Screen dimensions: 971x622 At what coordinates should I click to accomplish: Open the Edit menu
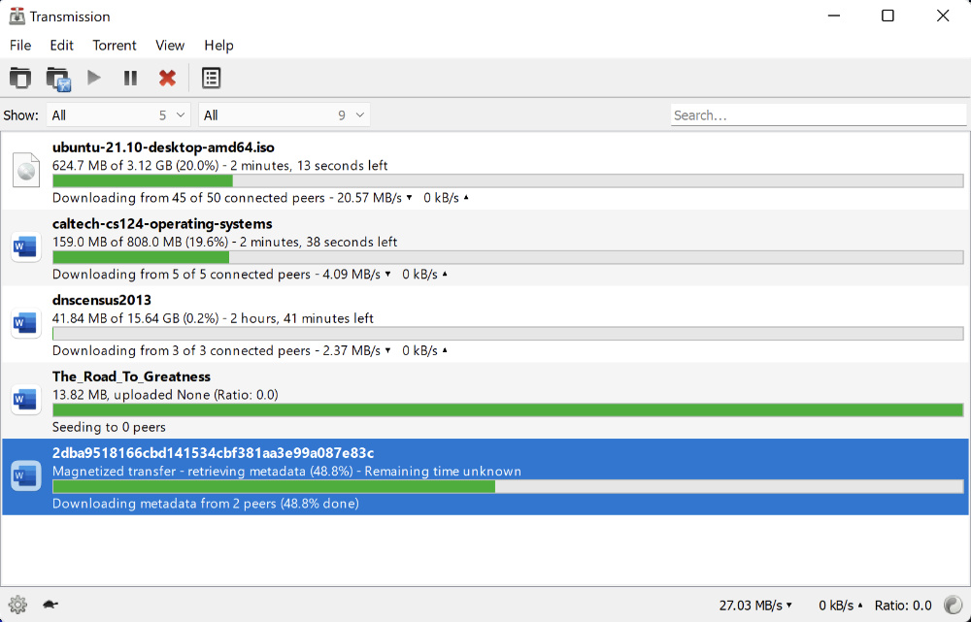point(61,46)
